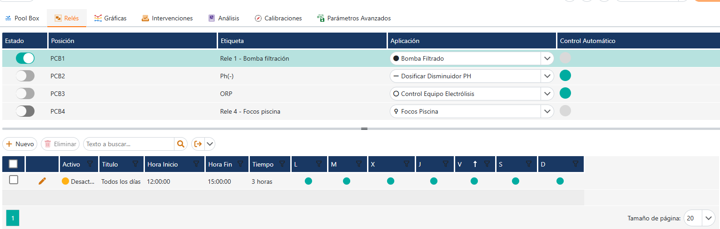Enable the PCB4 relay switch
Screen dimensions: 720x229
(x=25, y=111)
